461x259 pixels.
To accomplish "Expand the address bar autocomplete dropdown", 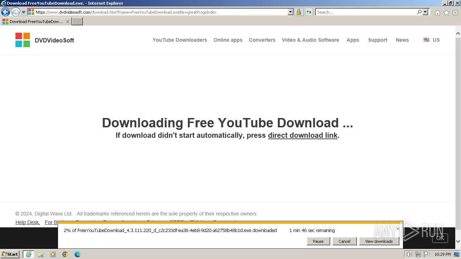I will 291,12.
